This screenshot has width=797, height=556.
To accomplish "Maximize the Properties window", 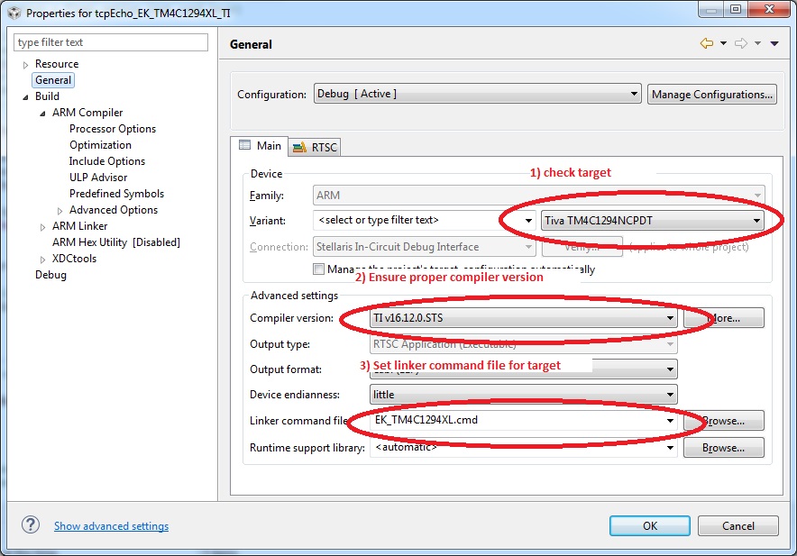I will coord(736,9).
